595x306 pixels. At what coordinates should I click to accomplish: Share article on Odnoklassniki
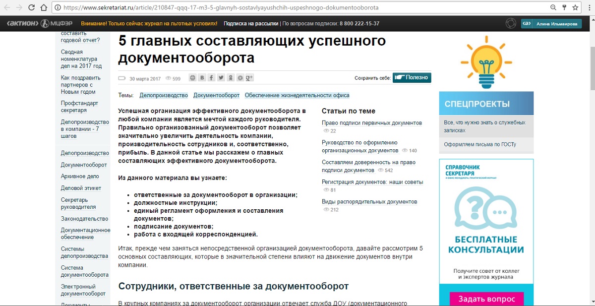(x=231, y=78)
